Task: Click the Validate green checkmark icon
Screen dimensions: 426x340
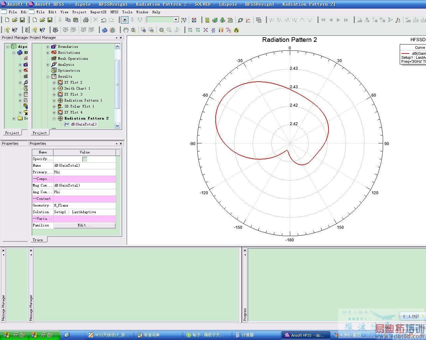Action: [215, 20]
